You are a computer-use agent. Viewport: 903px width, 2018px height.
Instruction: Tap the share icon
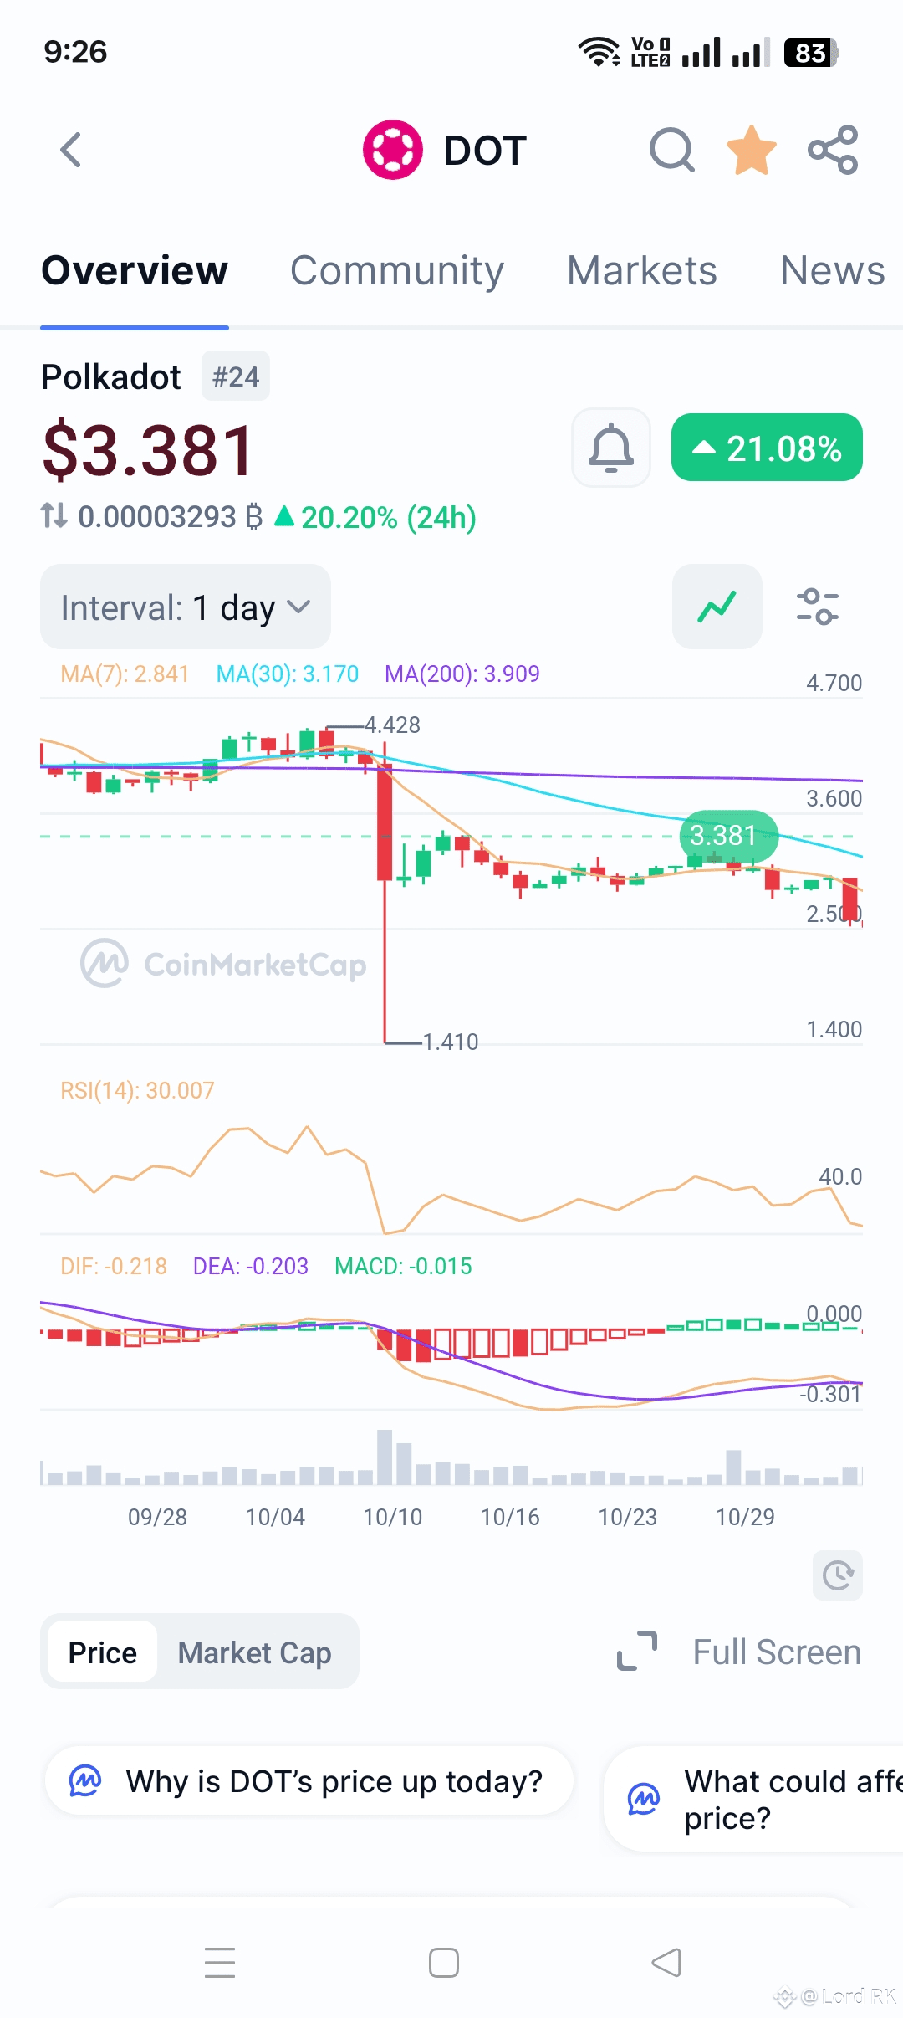[x=833, y=151]
